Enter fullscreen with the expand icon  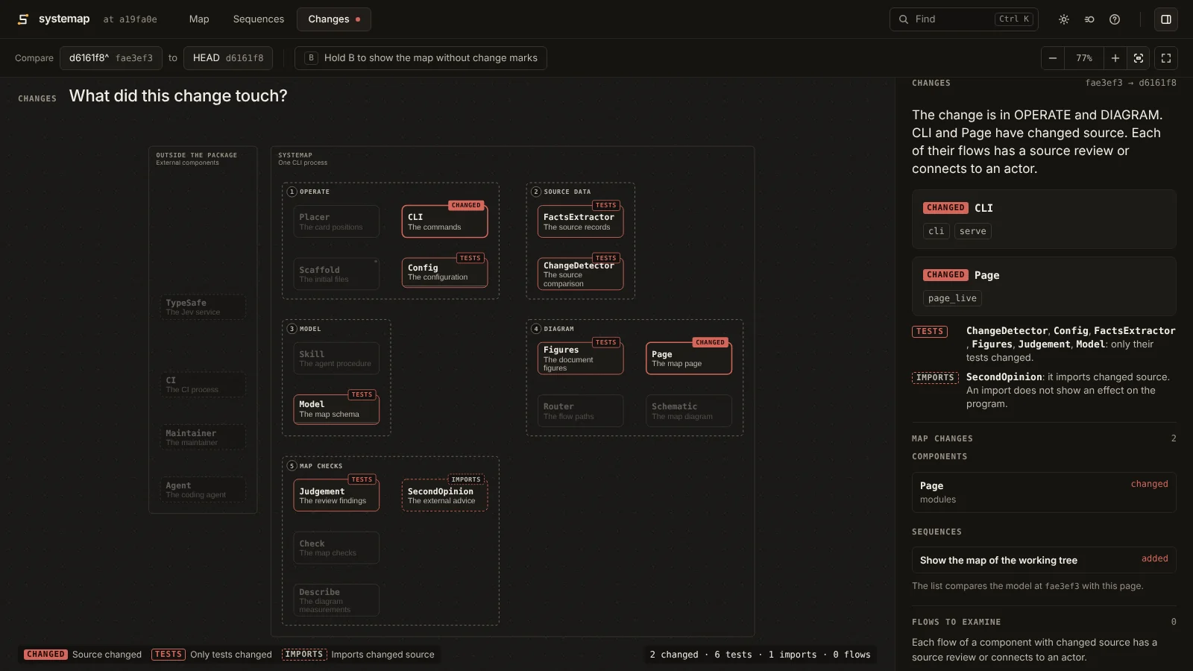[1166, 58]
